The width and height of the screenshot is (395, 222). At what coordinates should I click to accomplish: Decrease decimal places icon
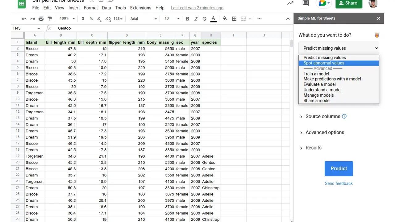pyautogui.click(x=99, y=19)
